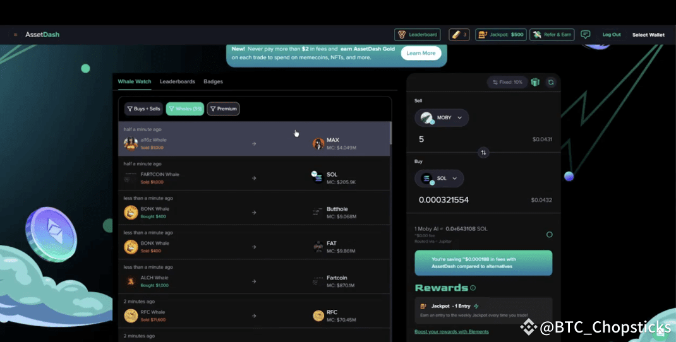The width and height of the screenshot is (676, 342).
Task: Open the Select Wallet selector
Action: point(648,35)
